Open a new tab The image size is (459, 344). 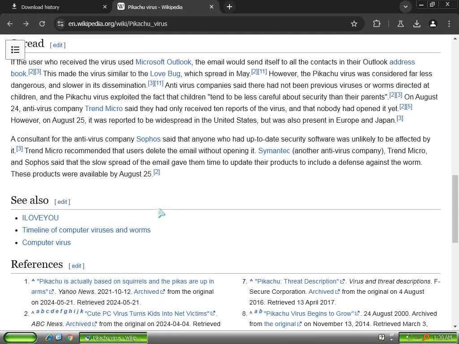[x=229, y=7]
